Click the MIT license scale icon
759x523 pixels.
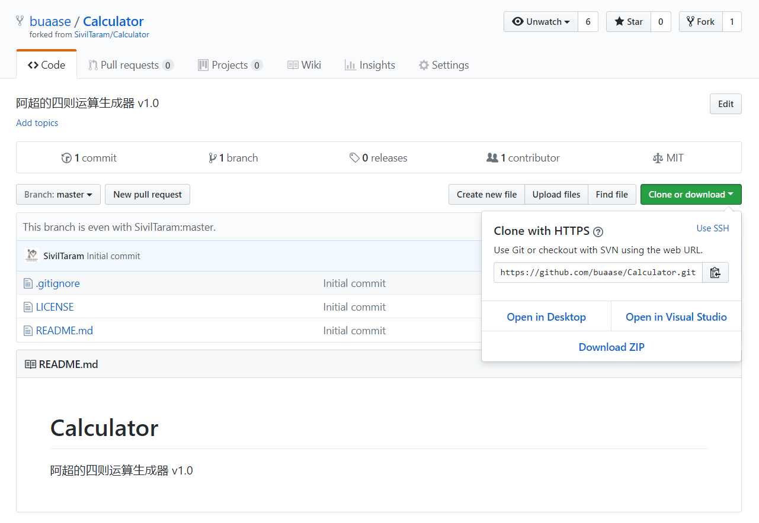657,158
